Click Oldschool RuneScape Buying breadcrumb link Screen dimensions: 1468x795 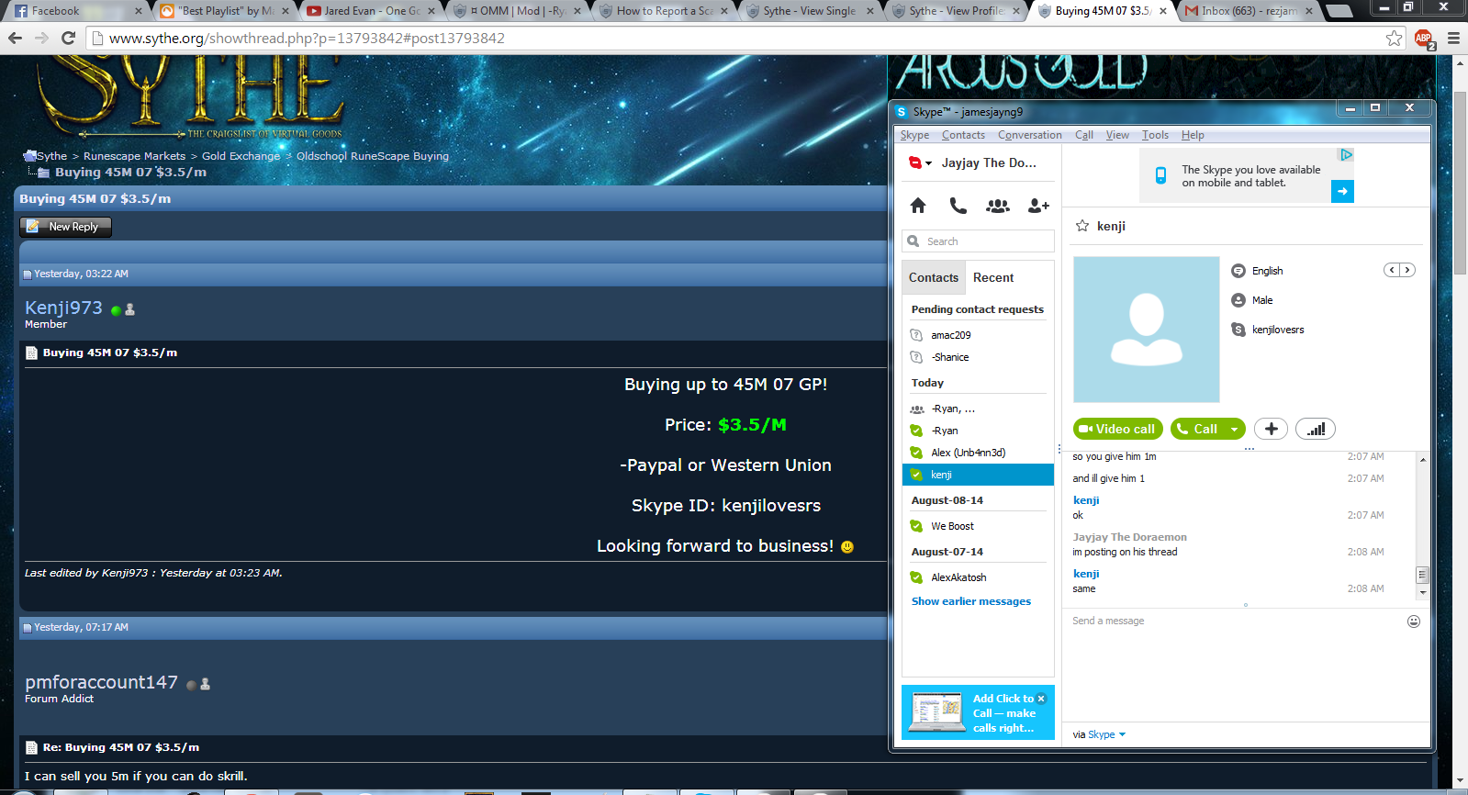click(372, 156)
